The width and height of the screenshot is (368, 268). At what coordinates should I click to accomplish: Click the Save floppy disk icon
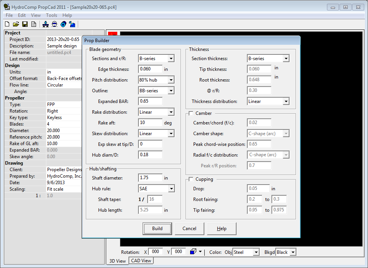(x=25, y=24)
